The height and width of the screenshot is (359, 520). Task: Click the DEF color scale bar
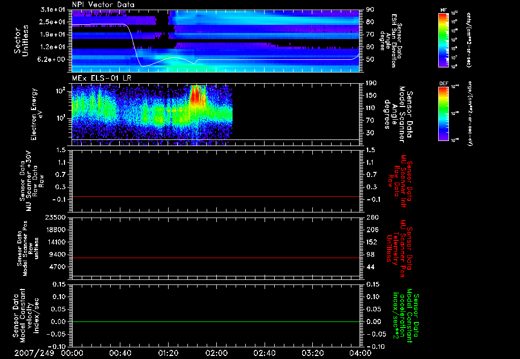click(x=443, y=114)
